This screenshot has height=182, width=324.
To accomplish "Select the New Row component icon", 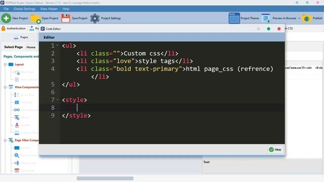I will click(x=17, y=72).
